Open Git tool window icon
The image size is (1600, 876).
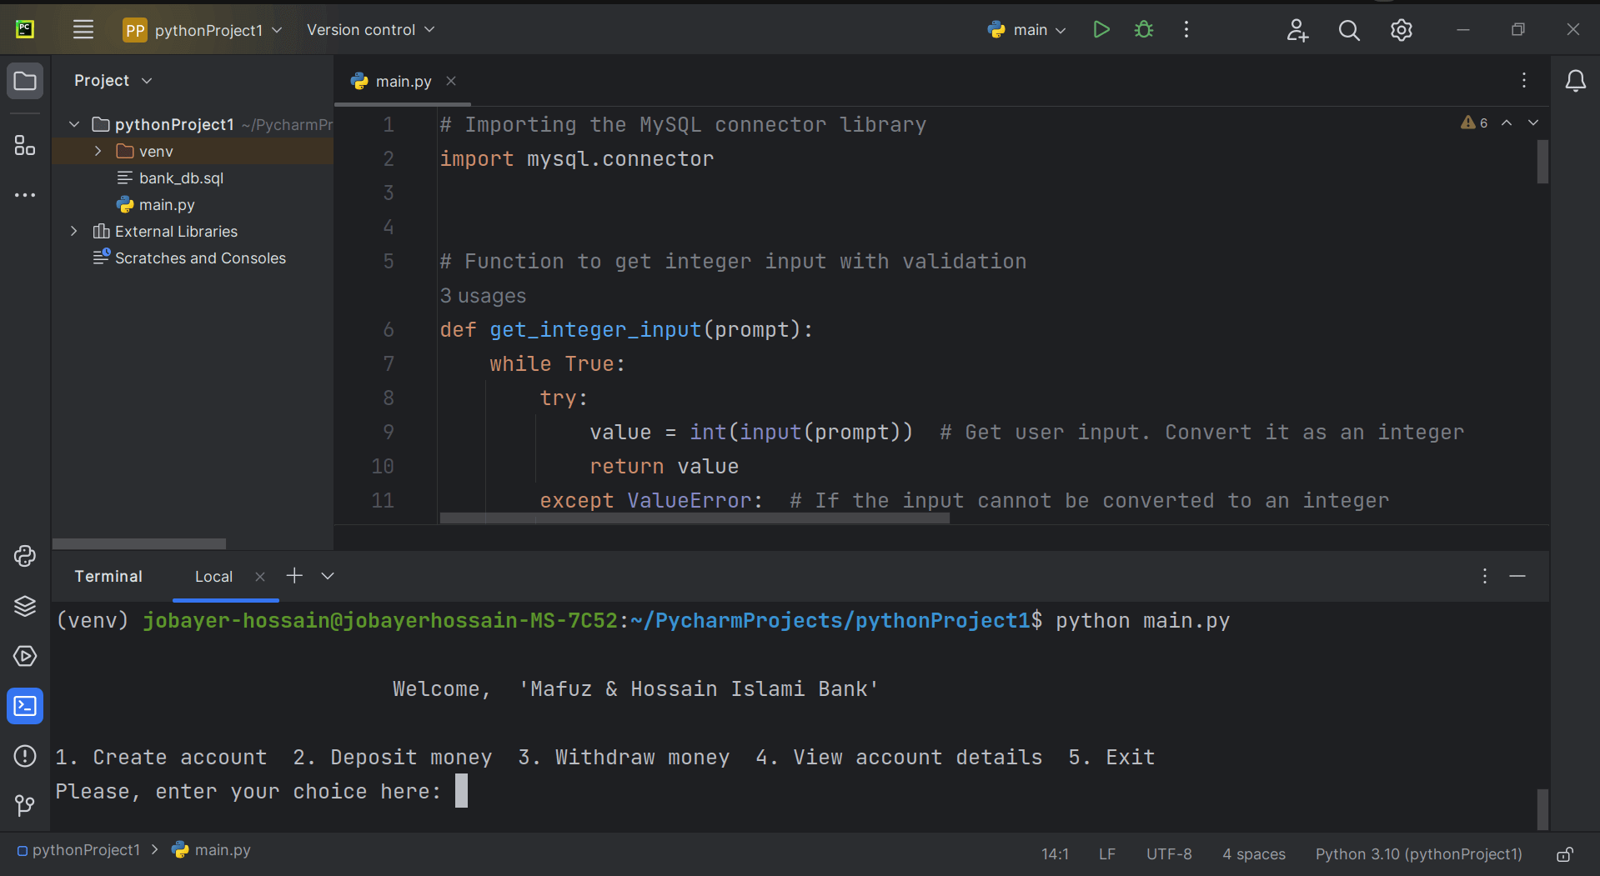(x=25, y=805)
